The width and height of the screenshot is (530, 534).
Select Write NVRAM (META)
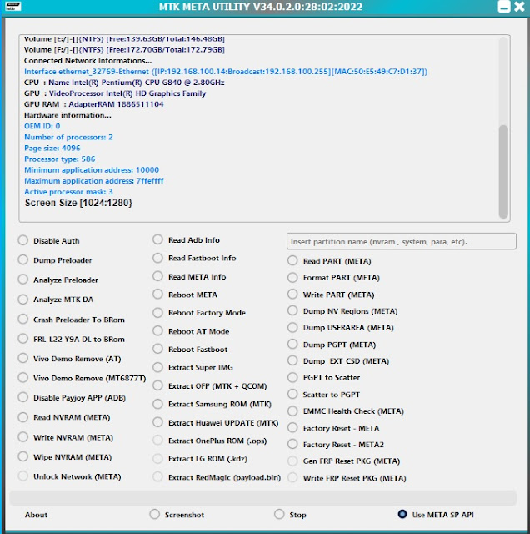point(23,437)
